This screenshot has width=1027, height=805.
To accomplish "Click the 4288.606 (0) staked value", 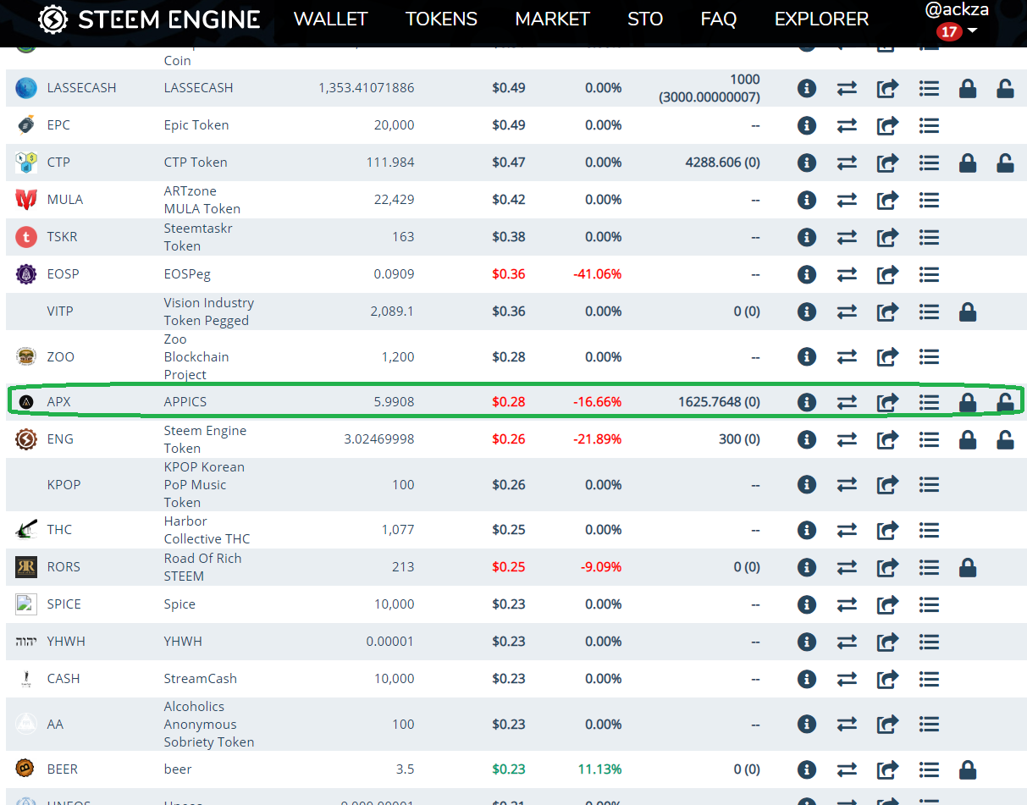I will [722, 163].
